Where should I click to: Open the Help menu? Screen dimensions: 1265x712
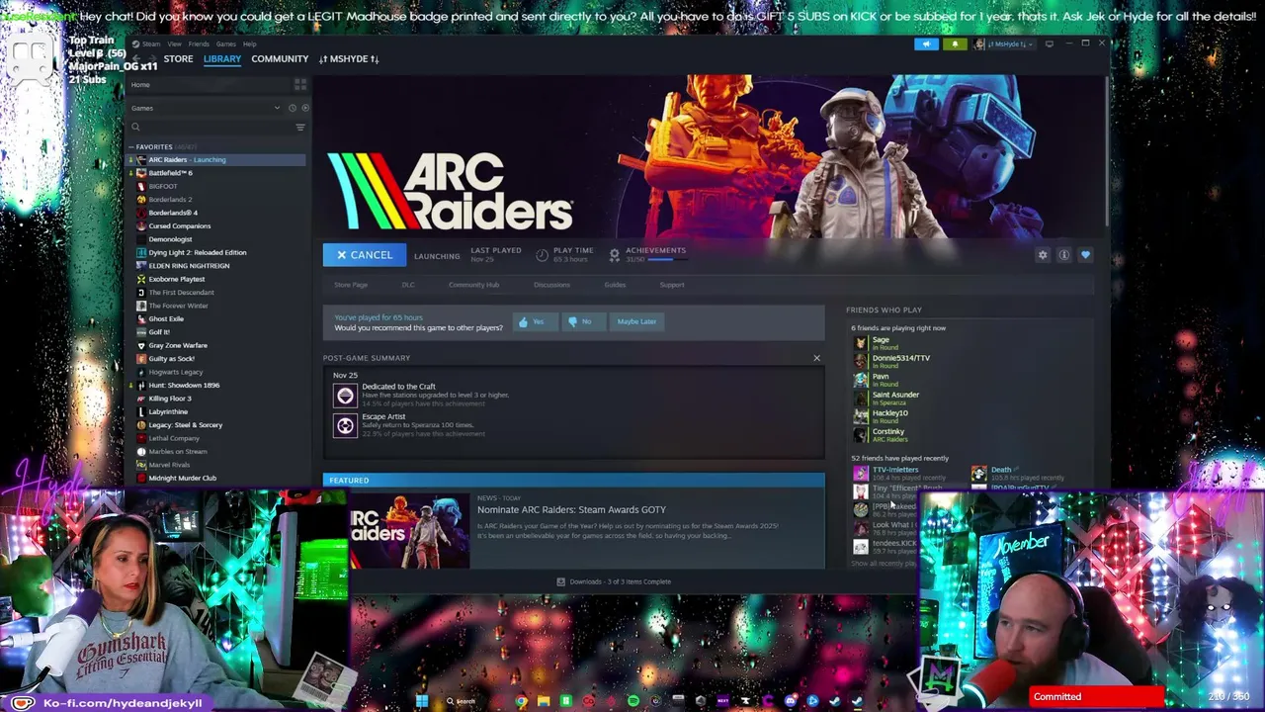[x=249, y=44]
